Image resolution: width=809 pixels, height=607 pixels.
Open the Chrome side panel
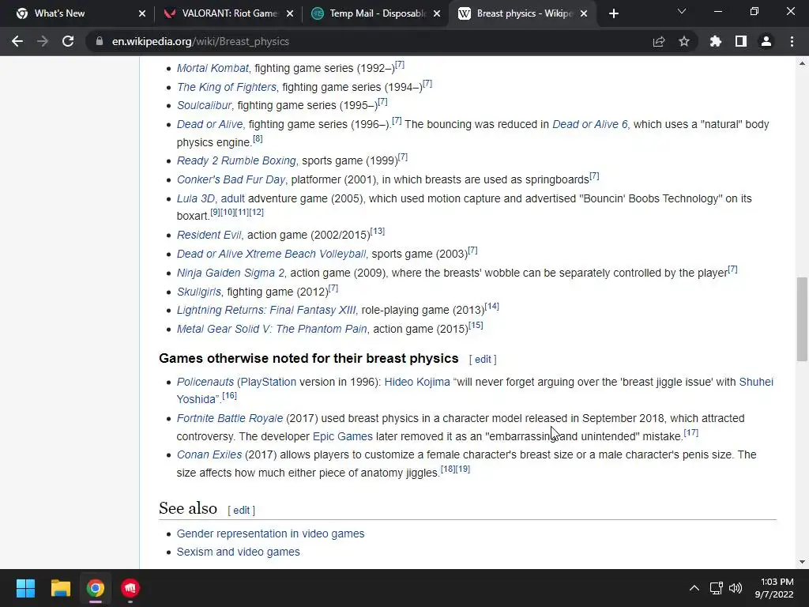[741, 41]
